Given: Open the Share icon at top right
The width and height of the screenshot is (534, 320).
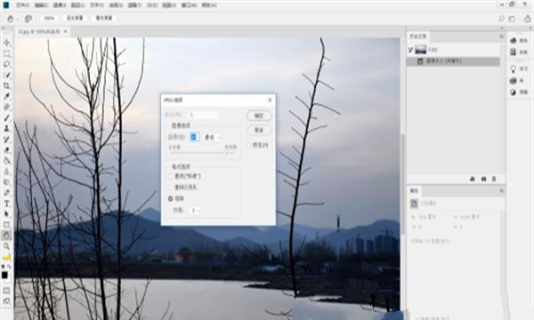Looking at the screenshot, I should tap(527, 19).
